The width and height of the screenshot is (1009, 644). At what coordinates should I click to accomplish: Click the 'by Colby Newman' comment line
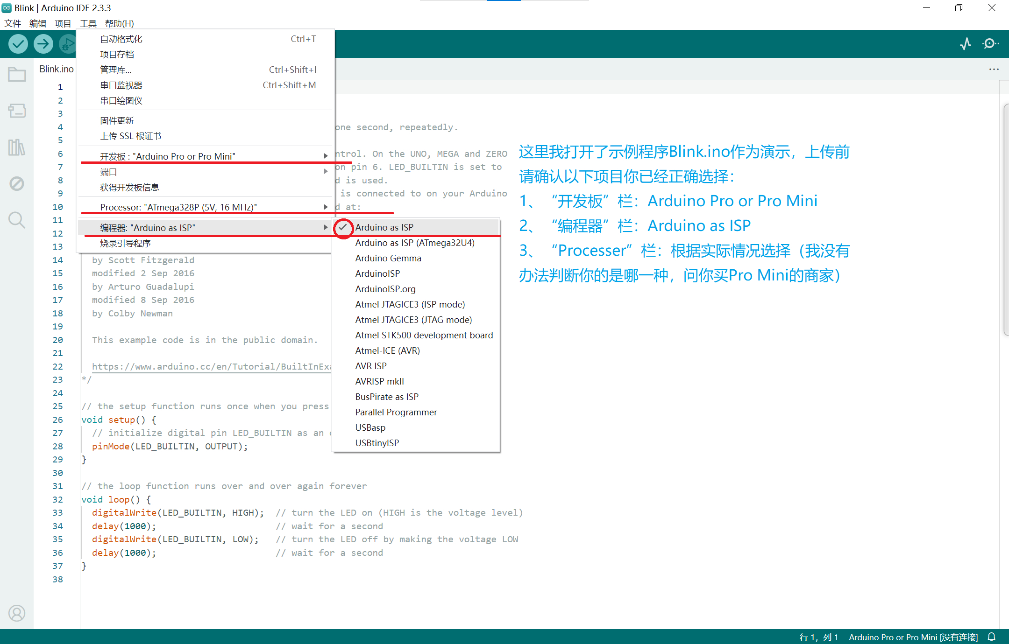(132, 314)
